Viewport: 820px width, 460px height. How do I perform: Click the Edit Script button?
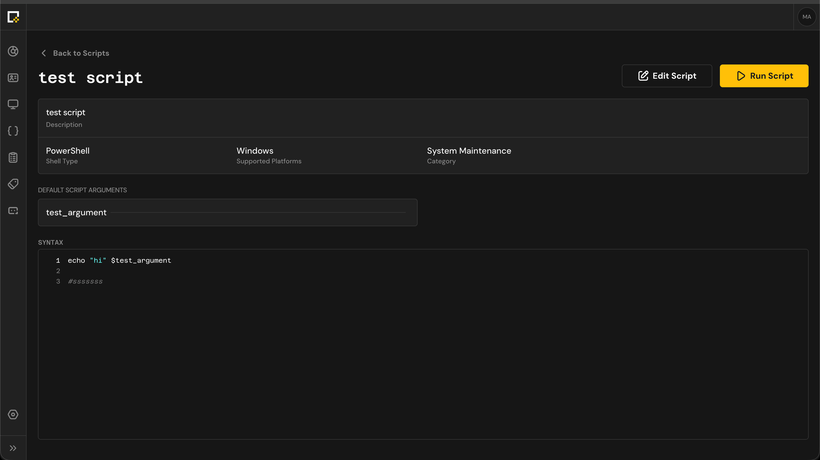(667, 76)
